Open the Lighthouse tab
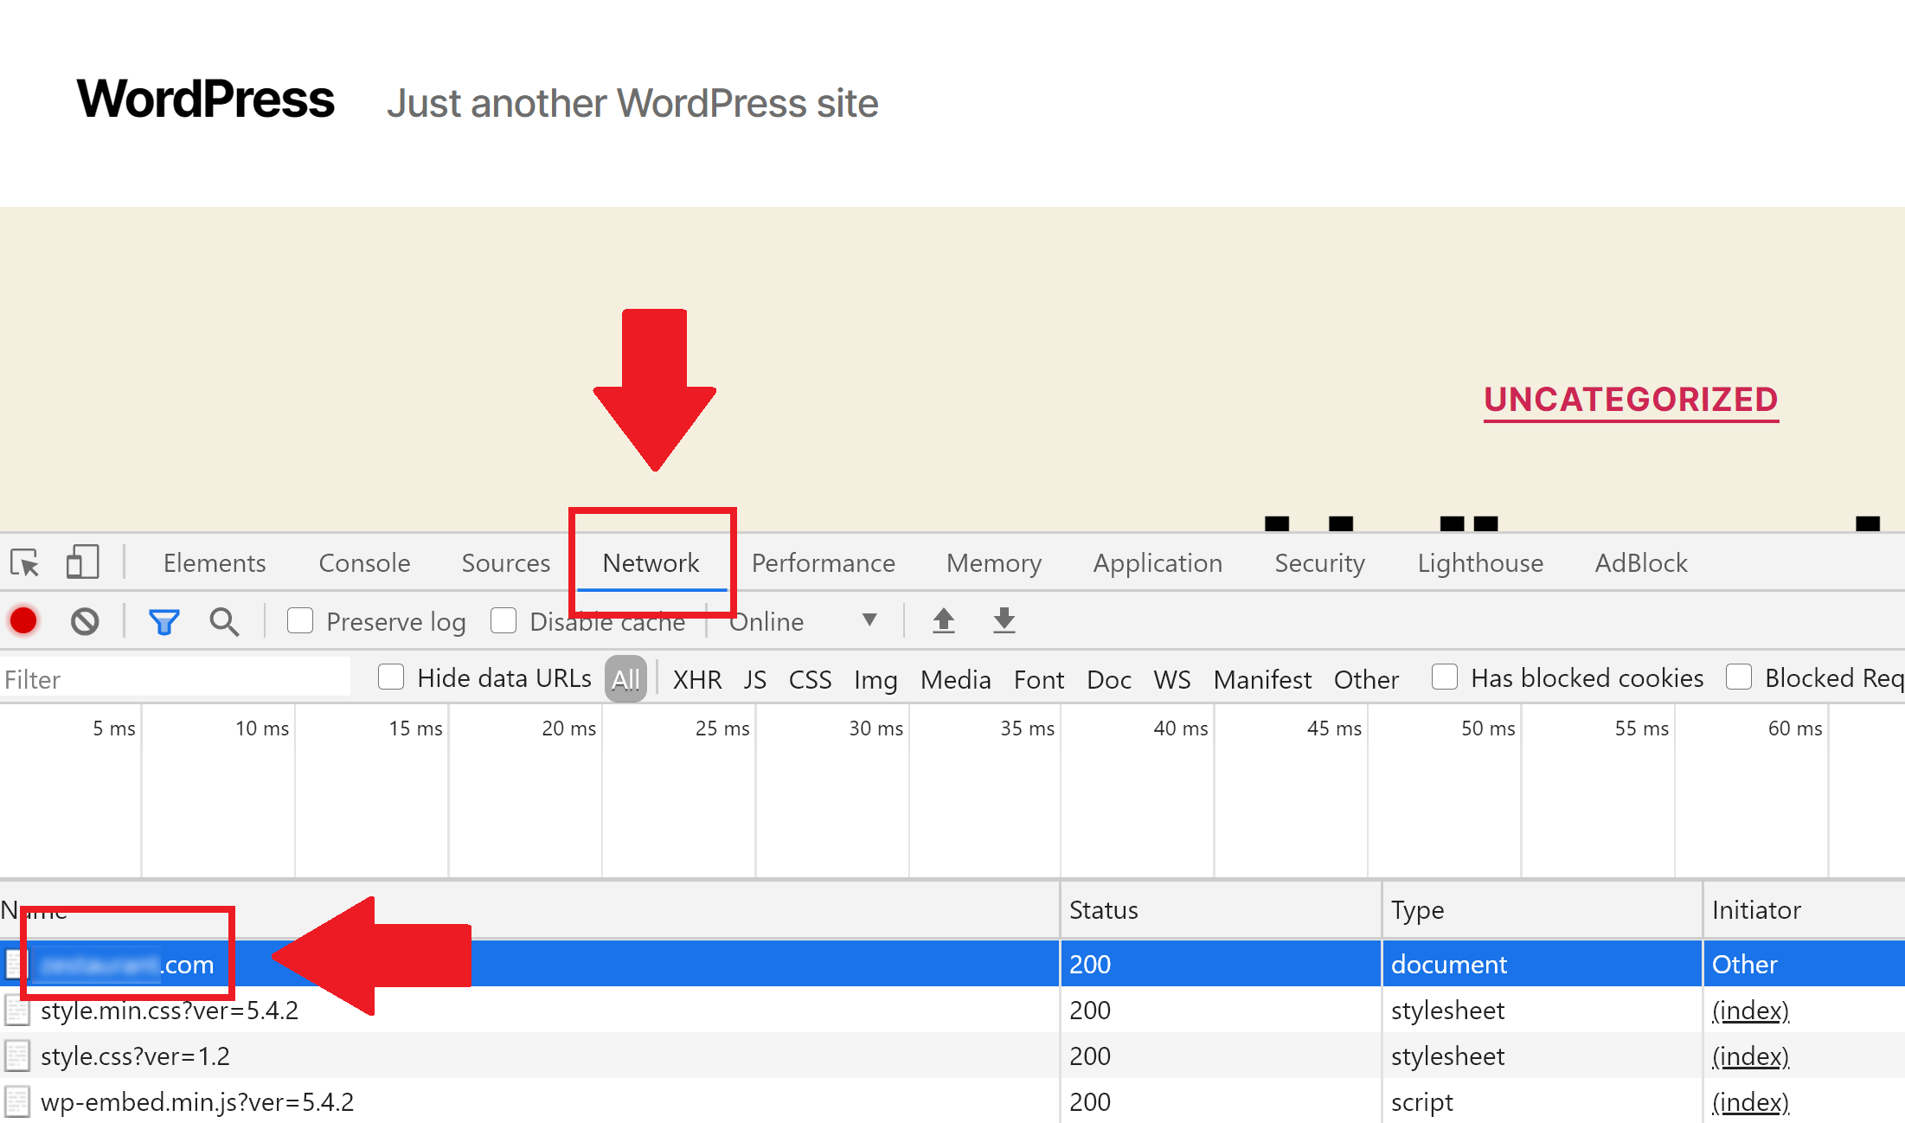Viewport: 1905px width, 1123px height. [x=1479, y=563]
